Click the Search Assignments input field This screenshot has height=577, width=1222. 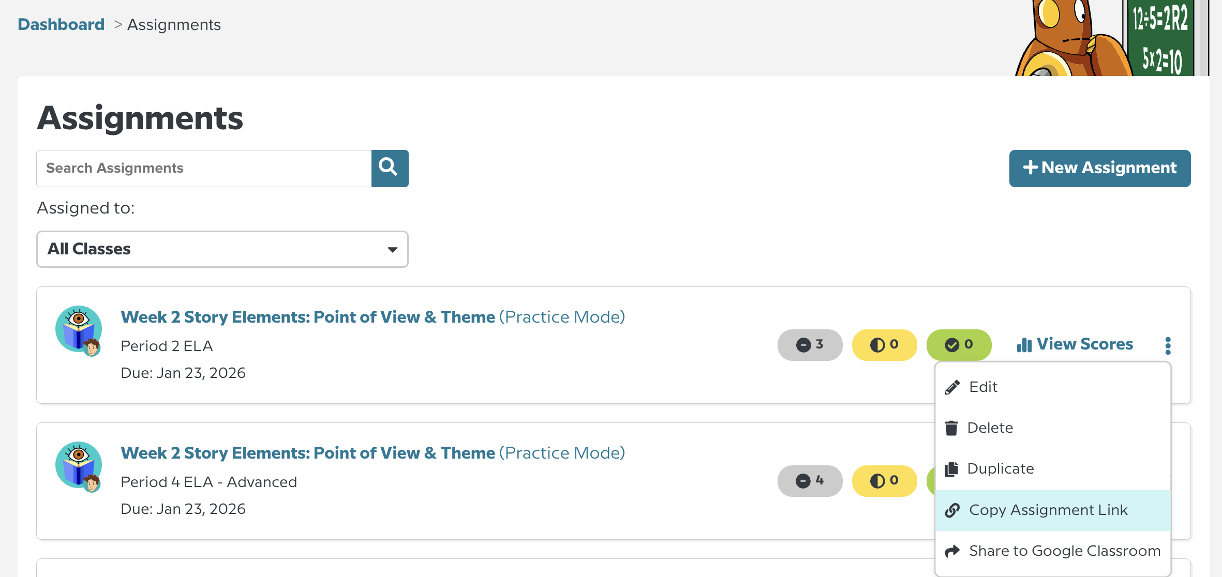pyautogui.click(x=204, y=168)
